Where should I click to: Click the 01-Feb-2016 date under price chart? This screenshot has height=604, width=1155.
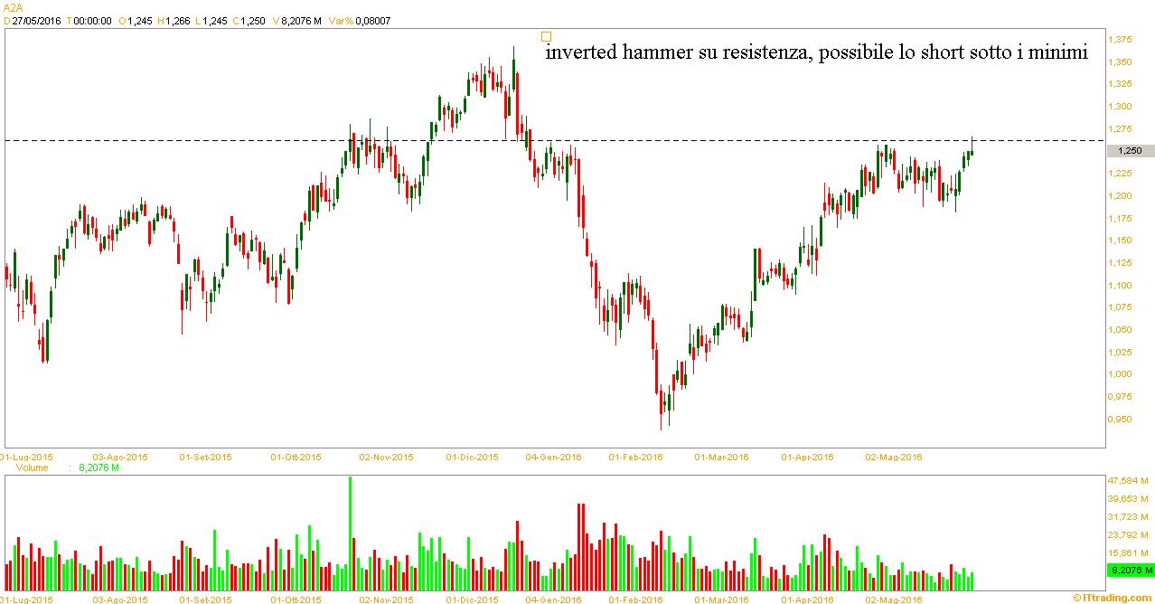click(636, 458)
